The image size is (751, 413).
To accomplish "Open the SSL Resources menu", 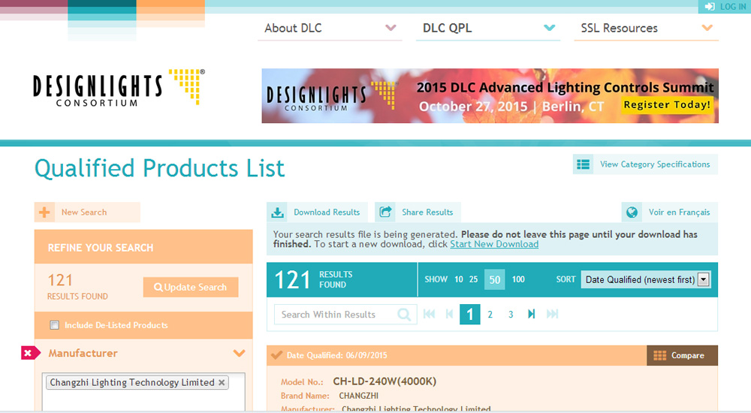I will pyautogui.click(x=646, y=29).
